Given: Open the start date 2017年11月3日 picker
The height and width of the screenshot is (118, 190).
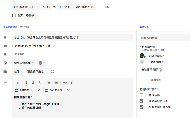Looking at the screenshot, I should pyautogui.click(x=23, y=7).
